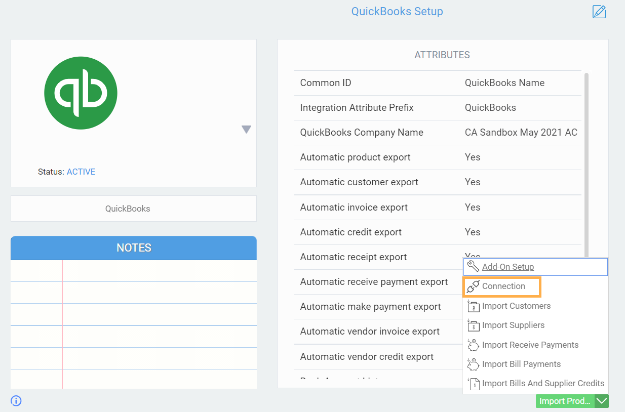The height and width of the screenshot is (412, 625).
Task: Open the dropdown arrow next to Import Prod...
Action: (x=602, y=401)
